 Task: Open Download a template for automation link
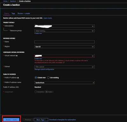(x=63, y=120)
